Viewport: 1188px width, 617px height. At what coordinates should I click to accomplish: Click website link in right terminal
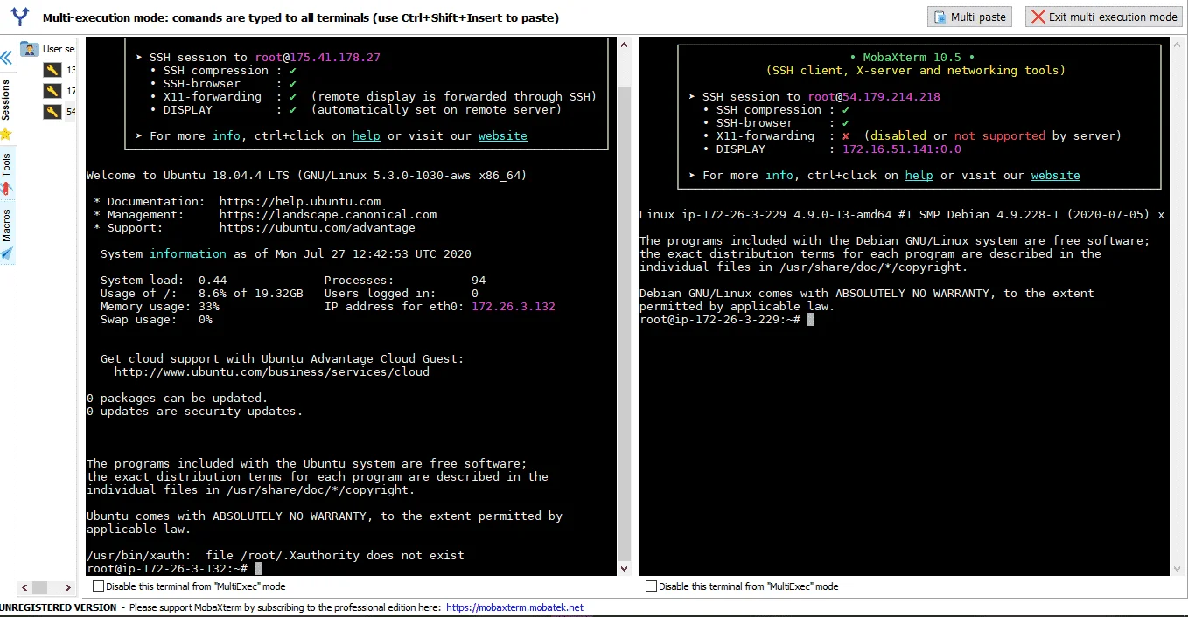point(1055,176)
